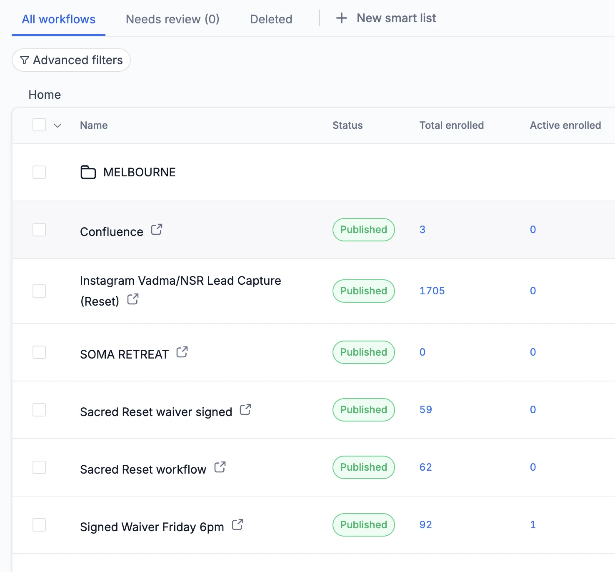Screen dimensions: 615x572
Task: Click external link icon beside Sacred Reset waiver signed
Action: click(245, 409)
